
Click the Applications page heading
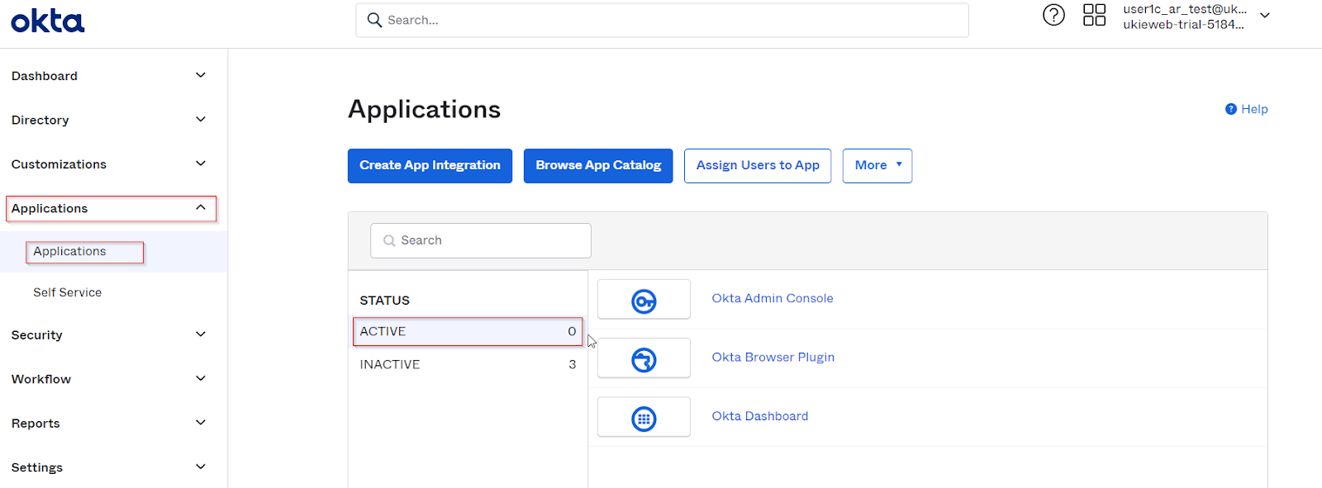[x=424, y=110]
